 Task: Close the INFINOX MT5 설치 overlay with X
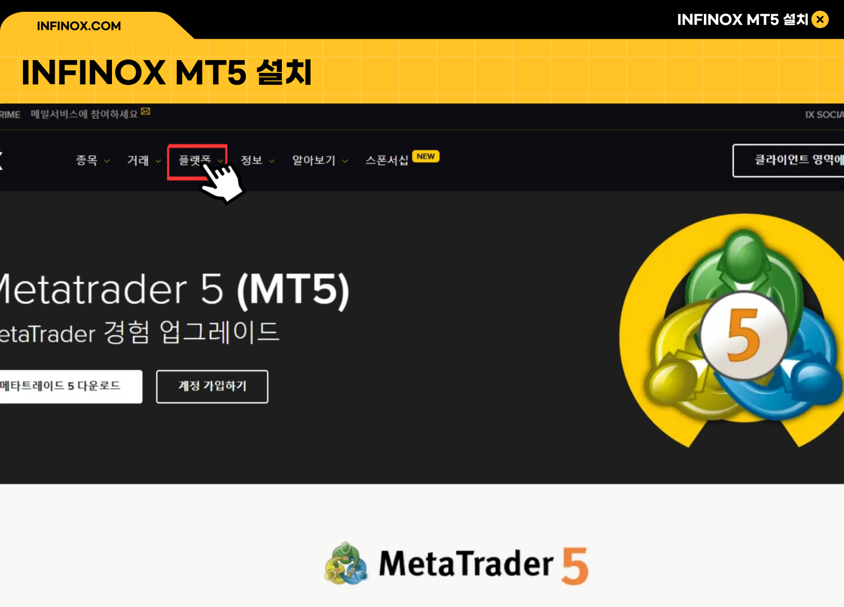tap(820, 20)
